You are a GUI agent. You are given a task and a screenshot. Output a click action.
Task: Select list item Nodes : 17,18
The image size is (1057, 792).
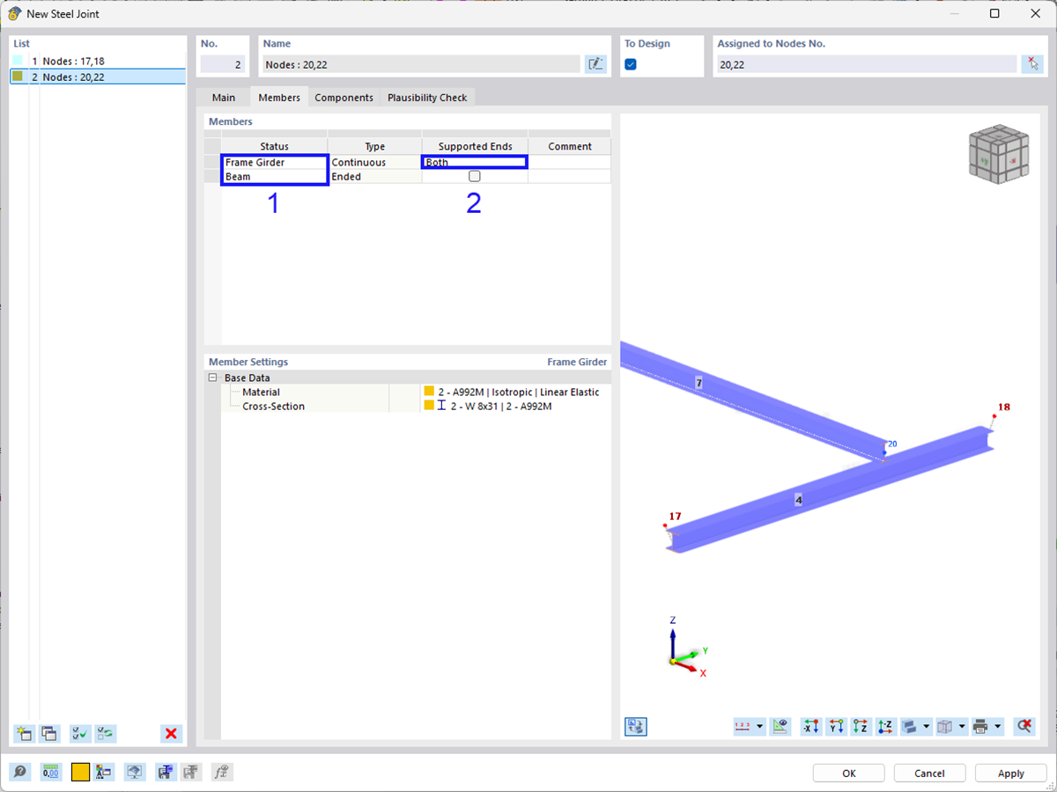98,62
